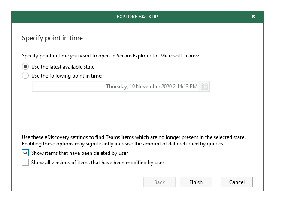The image size is (288, 205).
Task: Open the calendar date picker icon
Action: point(204,86)
